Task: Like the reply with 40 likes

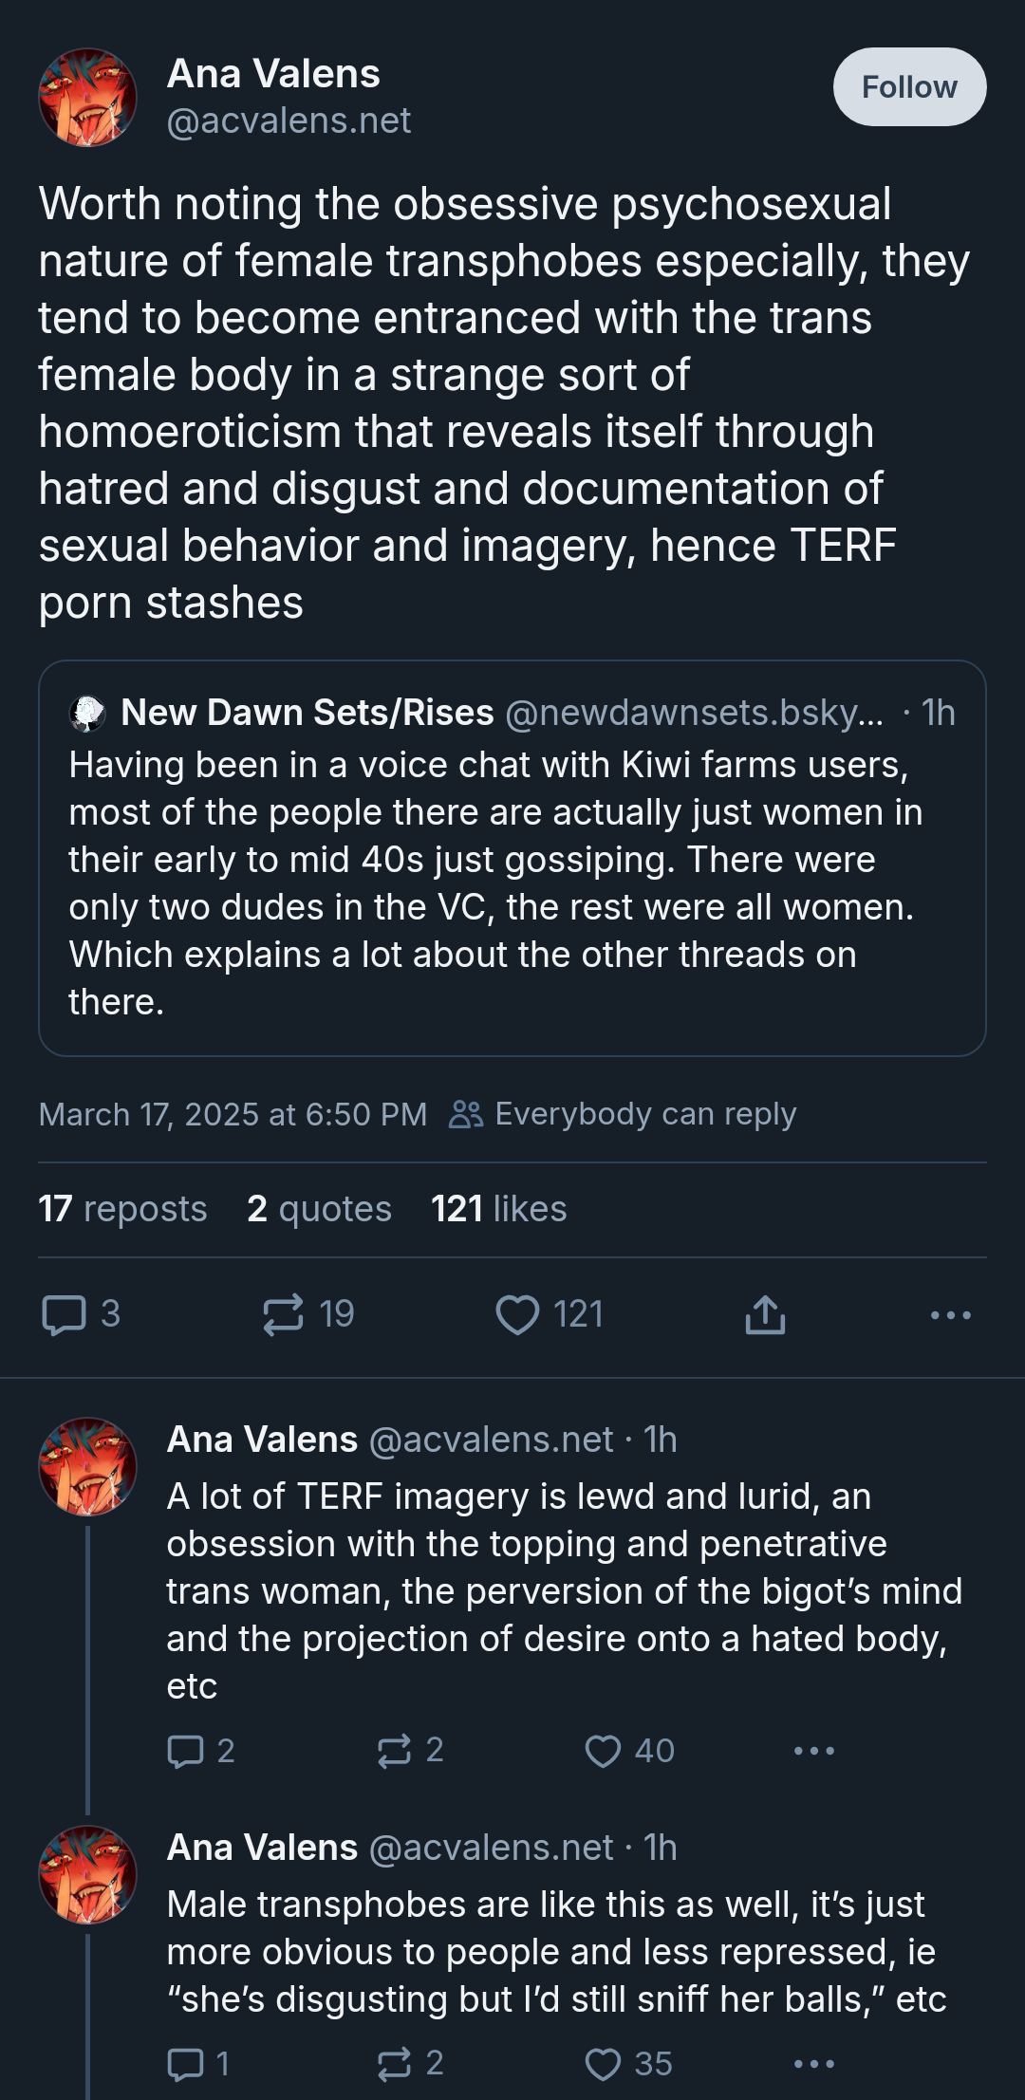Action: pos(603,1750)
